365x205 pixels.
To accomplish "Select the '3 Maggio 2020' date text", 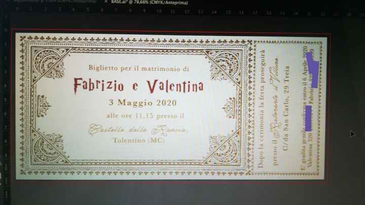I will click(x=142, y=102).
